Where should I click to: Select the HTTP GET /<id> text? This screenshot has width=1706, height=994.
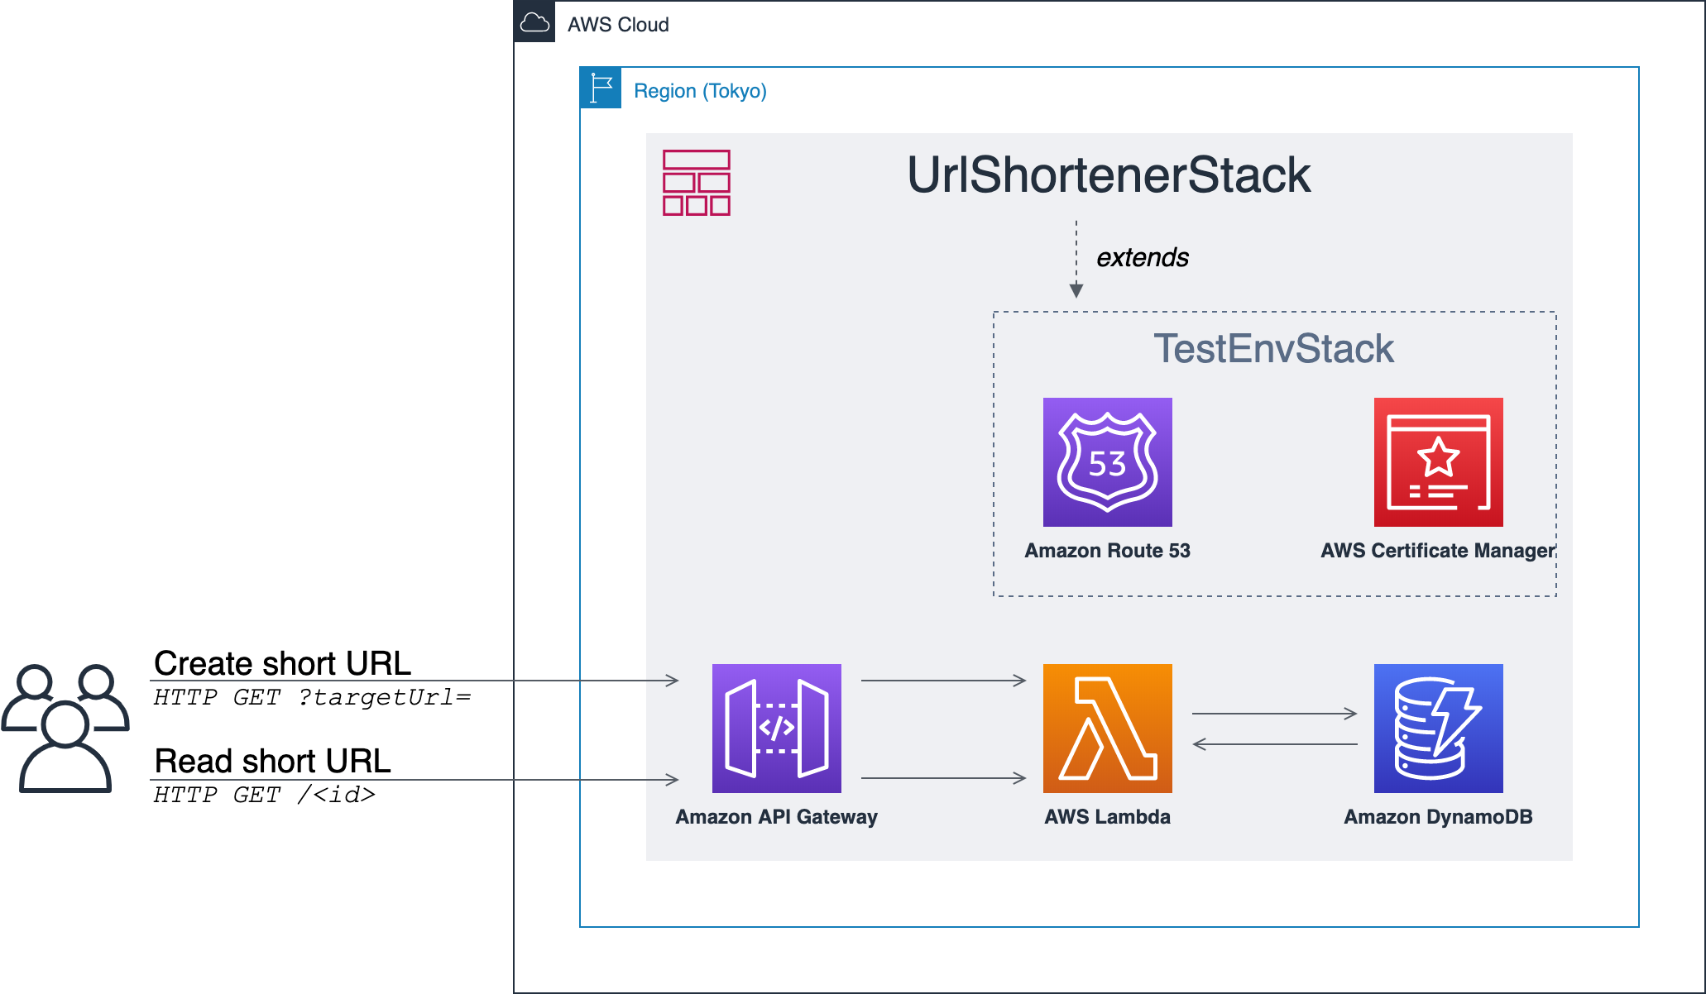[265, 795]
